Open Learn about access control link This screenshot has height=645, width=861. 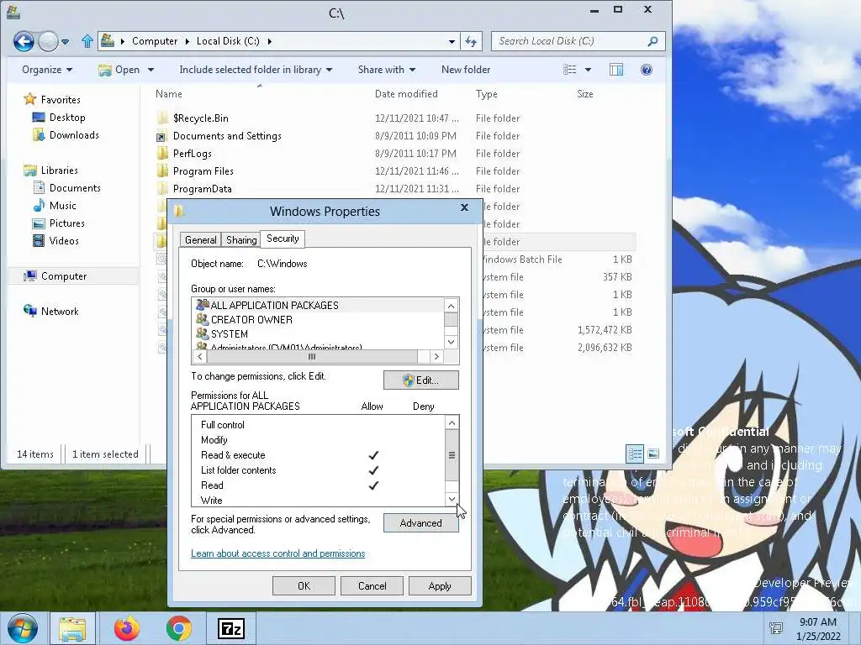(x=277, y=553)
